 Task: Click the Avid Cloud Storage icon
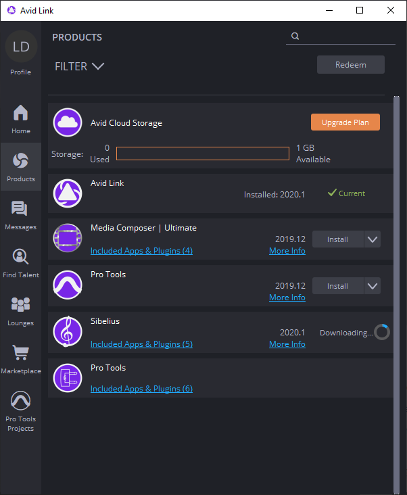tap(68, 122)
